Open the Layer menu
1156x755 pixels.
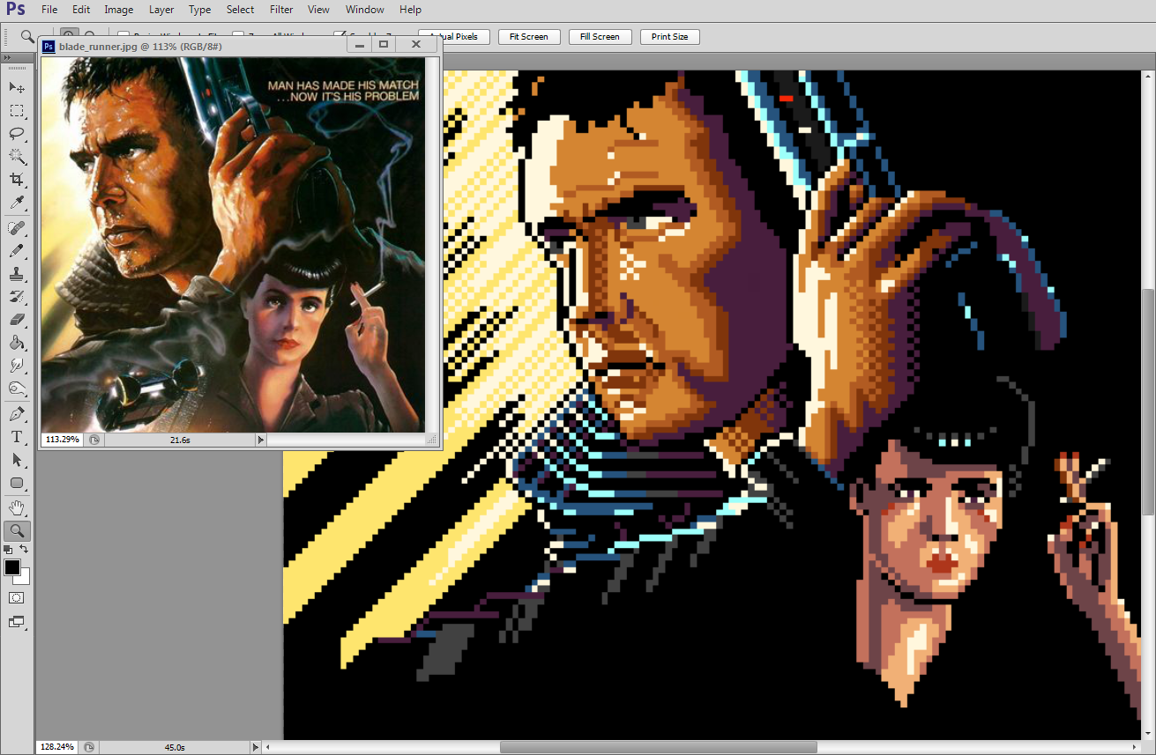point(161,10)
